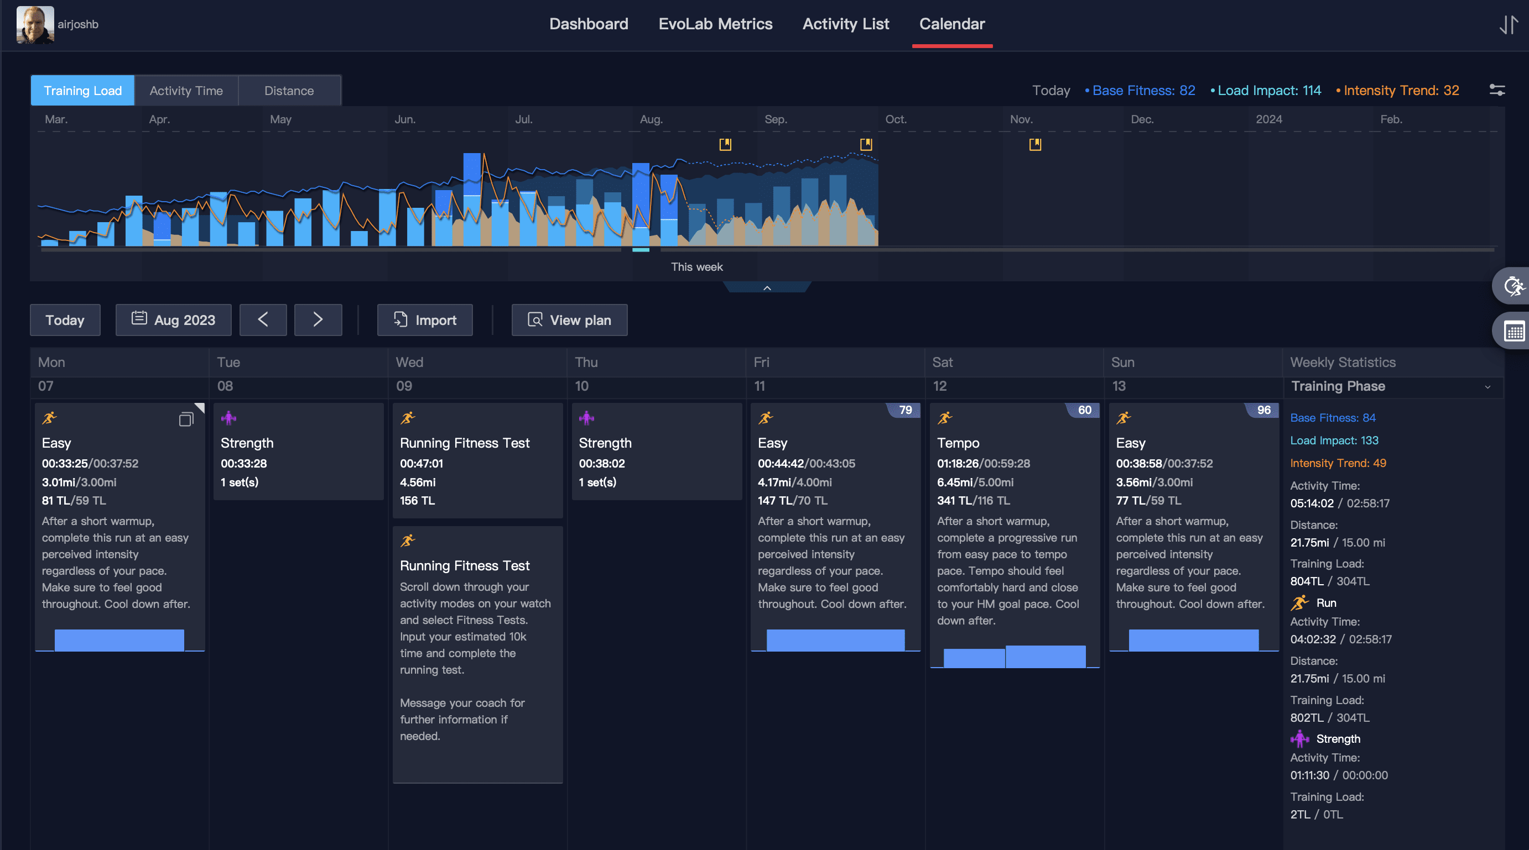Collapse the chart panel with up chevron
The height and width of the screenshot is (850, 1529).
766,288
